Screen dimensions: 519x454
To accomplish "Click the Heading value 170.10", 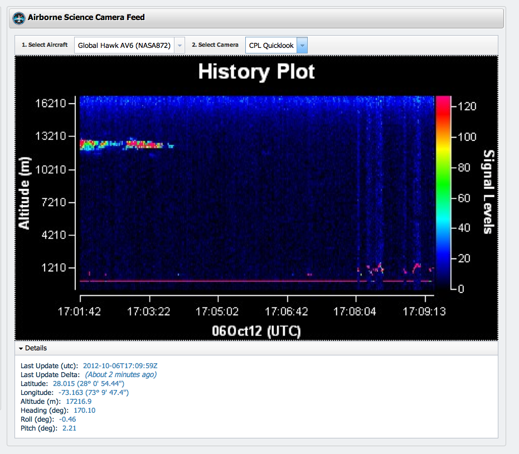I will pyautogui.click(x=85, y=411).
